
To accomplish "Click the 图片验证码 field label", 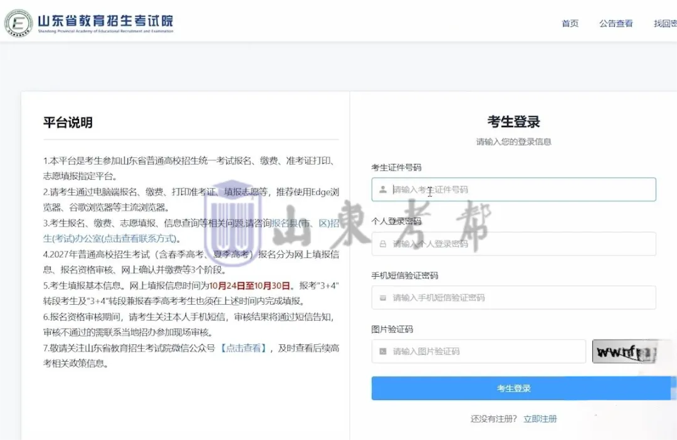I will pos(392,329).
